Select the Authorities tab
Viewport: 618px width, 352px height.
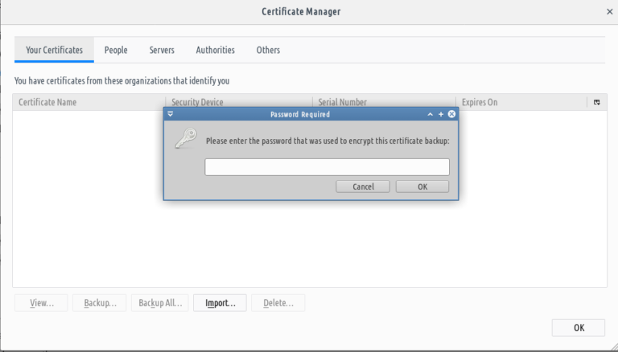(215, 50)
